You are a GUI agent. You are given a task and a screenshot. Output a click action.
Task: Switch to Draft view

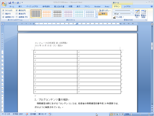(x=122, y=114)
